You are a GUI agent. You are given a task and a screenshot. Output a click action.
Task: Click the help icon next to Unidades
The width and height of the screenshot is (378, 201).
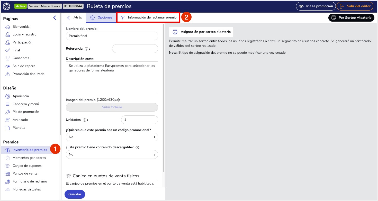click(x=85, y=120)
